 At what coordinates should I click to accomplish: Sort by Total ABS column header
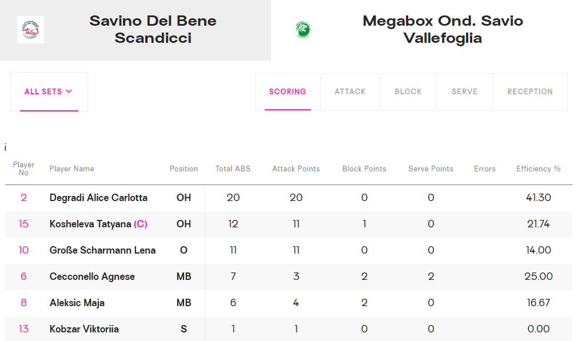233,169
